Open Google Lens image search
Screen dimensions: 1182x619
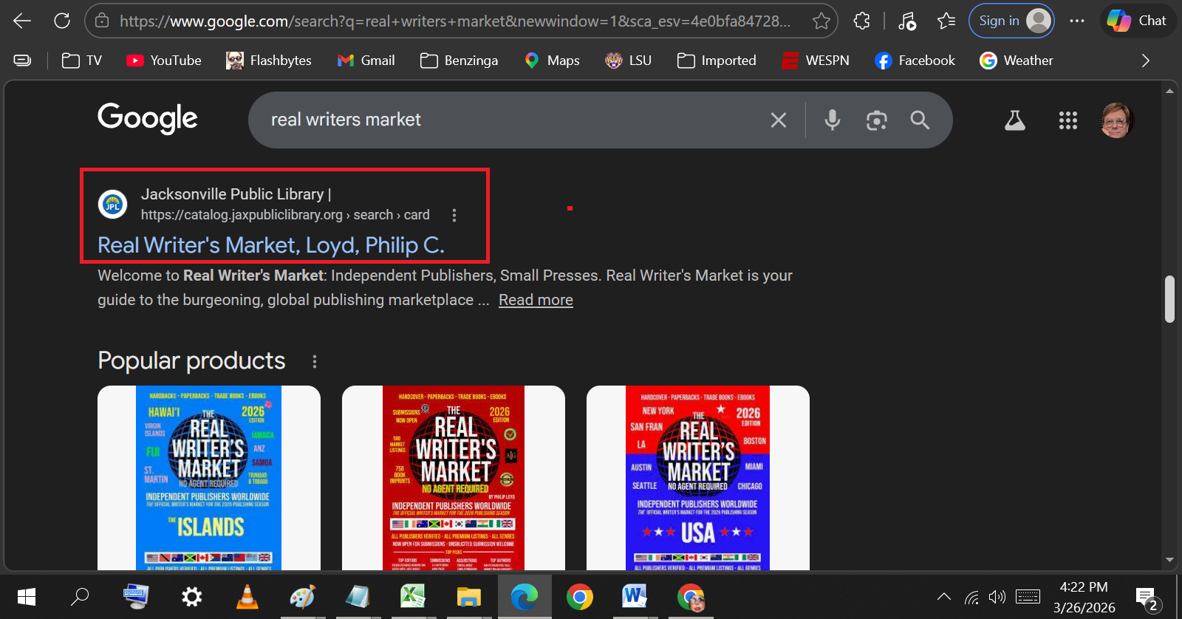click(876, 120)
